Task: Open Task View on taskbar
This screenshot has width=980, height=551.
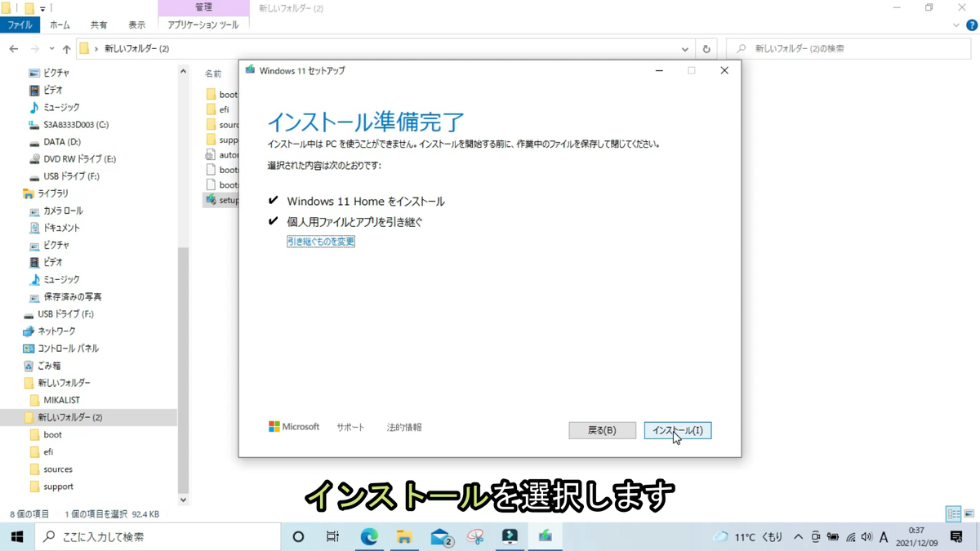Action: (332, 536)
